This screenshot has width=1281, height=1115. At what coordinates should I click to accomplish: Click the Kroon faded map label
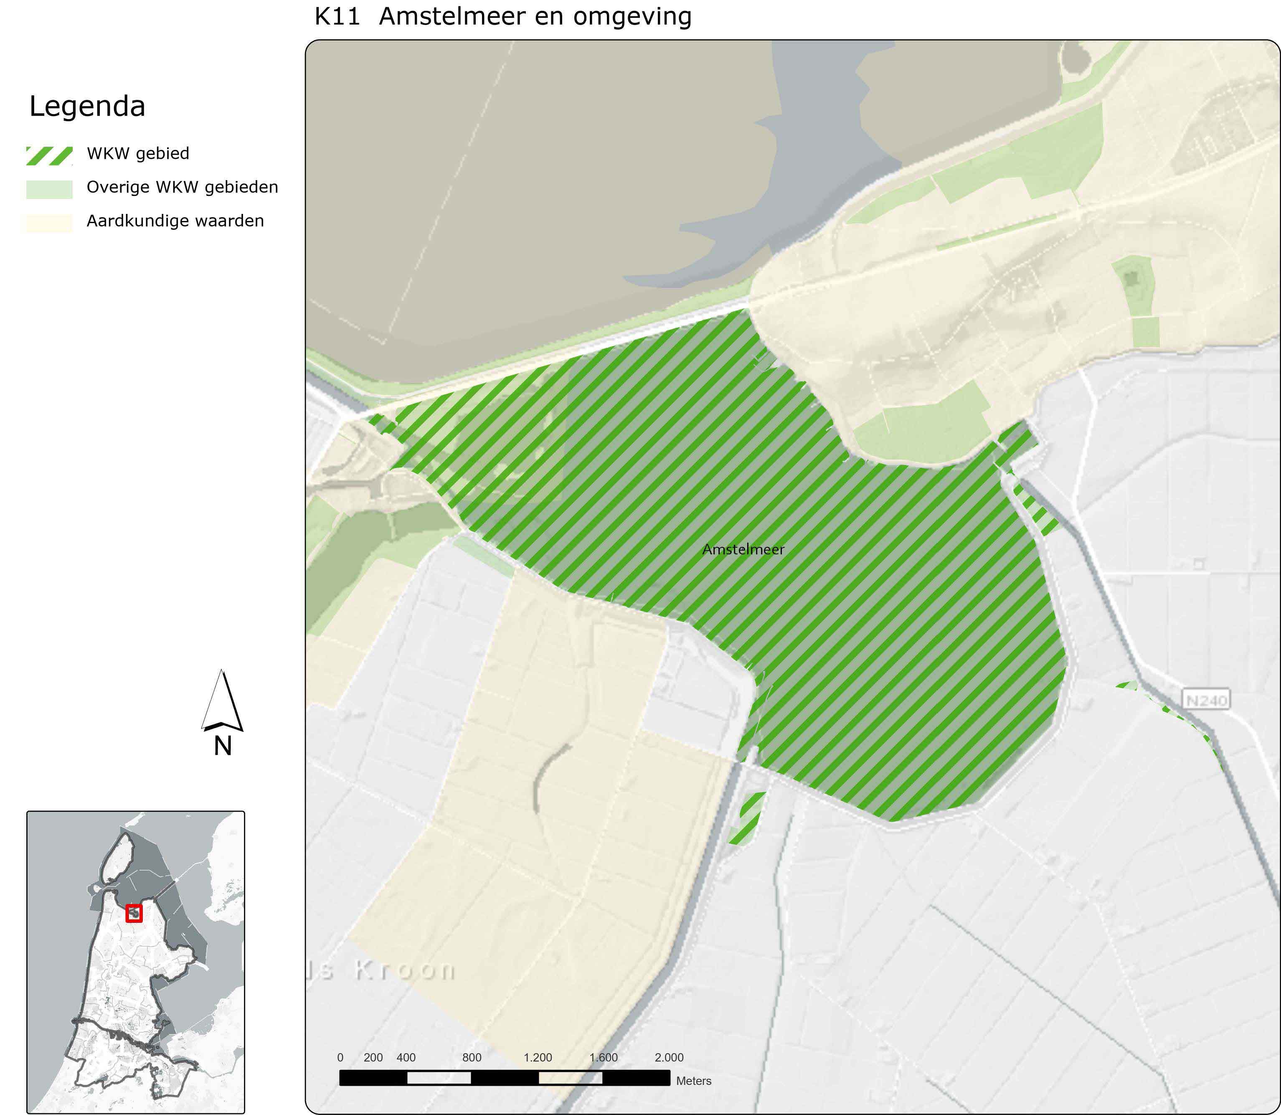point(404,969)
